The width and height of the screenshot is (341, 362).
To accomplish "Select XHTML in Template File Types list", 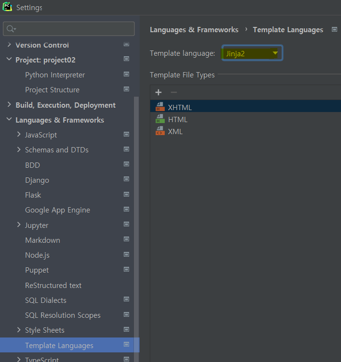I will tap(246, 107).
